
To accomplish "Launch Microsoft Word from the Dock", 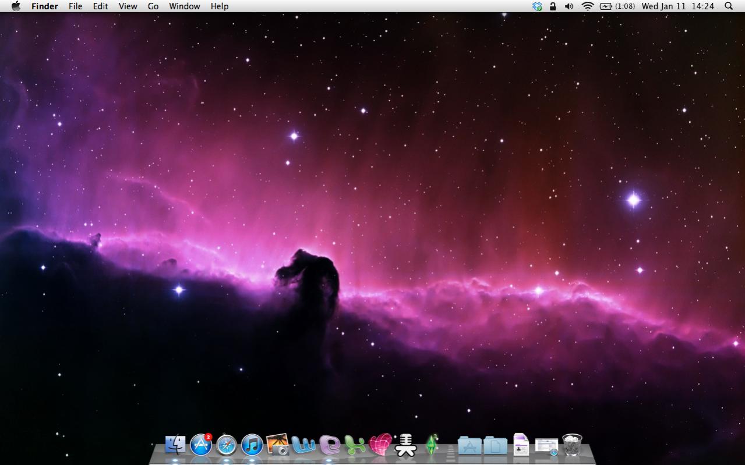I will 303,445.
